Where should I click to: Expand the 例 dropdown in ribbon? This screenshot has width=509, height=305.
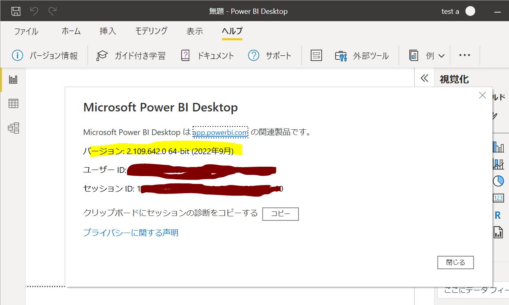coord(441,56)
